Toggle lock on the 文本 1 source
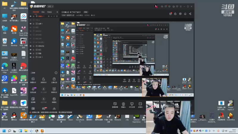The height and width of the screenshot is (134, 238). pos(34,57)
